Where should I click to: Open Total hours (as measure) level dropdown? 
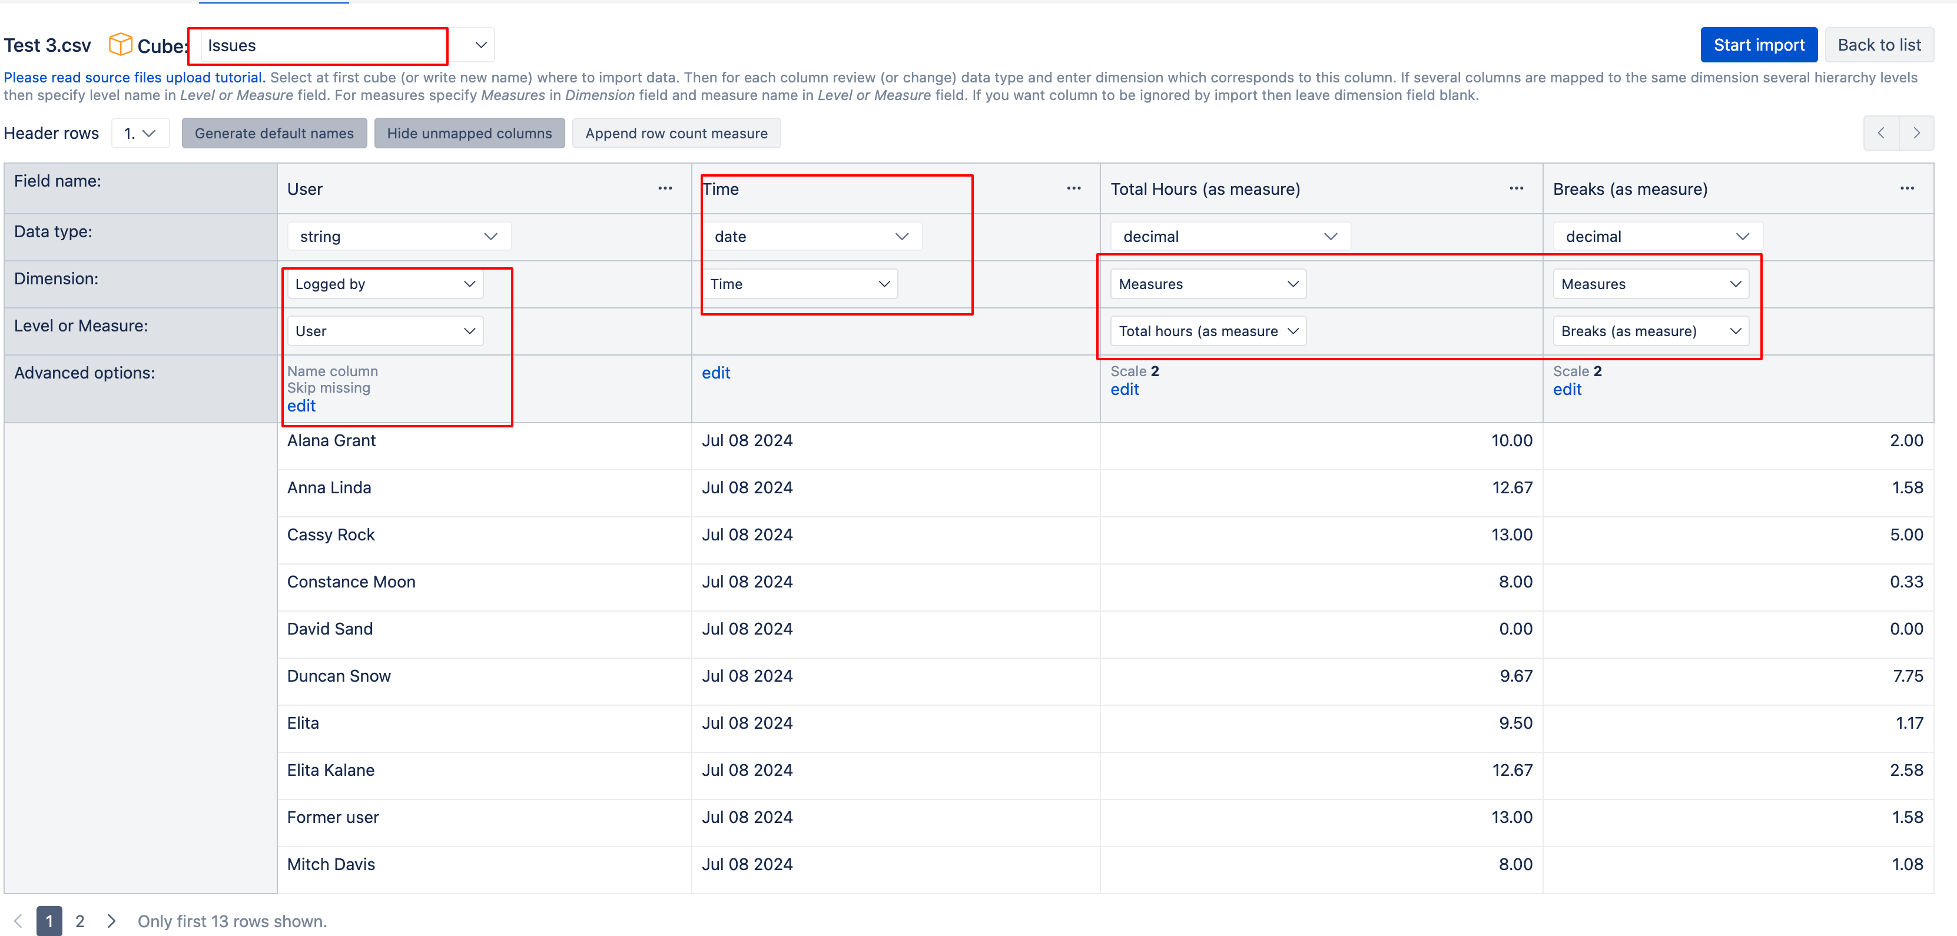(x=1209, y=330)
